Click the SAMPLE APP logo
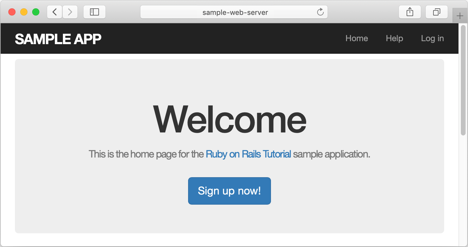 [x=58, y=39]
